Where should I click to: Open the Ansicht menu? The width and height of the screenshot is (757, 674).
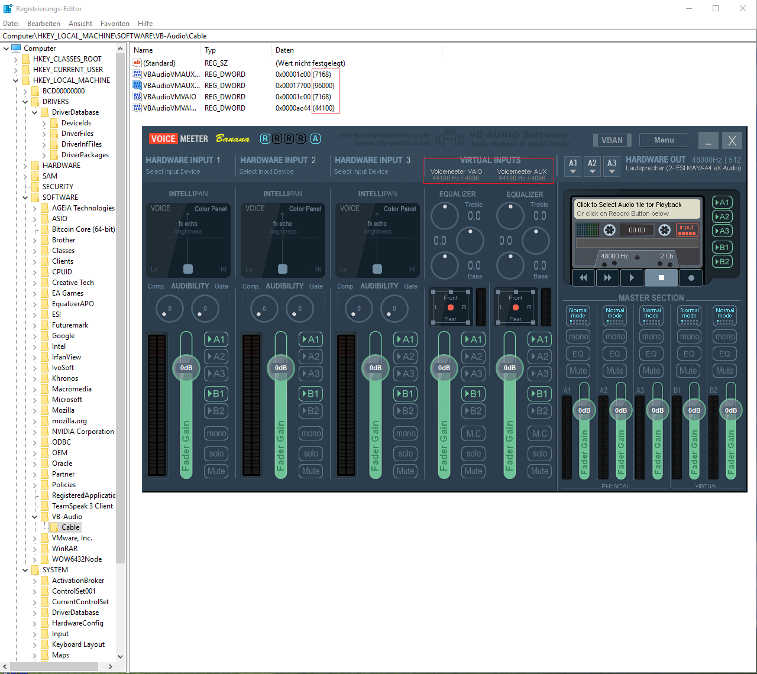point(80,24)
